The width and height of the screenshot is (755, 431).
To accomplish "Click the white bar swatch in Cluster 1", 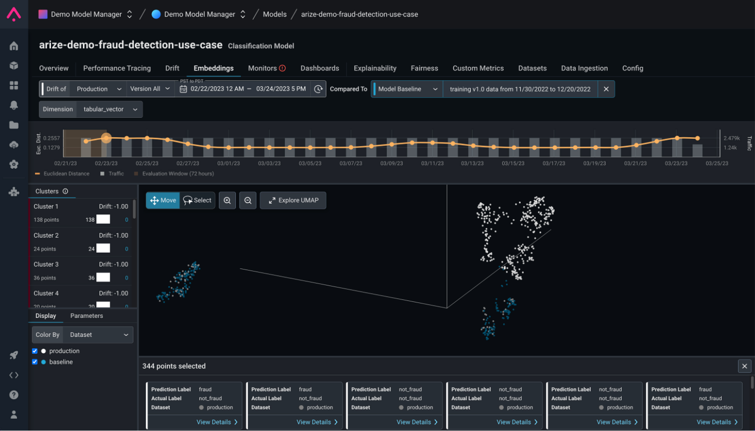I will pos(104,219).
